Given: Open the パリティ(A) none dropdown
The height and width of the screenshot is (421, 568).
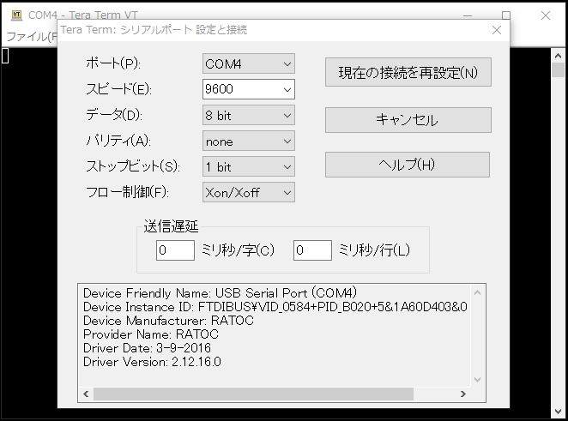Looking at the screenshot, I should tap(249, 141).
